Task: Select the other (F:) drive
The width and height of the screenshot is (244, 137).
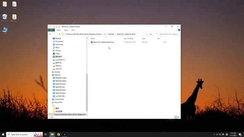Action: tap(58, 69)
